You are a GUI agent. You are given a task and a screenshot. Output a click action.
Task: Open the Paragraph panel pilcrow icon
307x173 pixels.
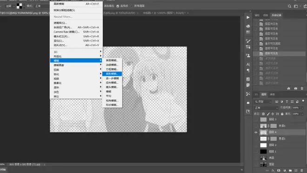[x=248, y=70]
